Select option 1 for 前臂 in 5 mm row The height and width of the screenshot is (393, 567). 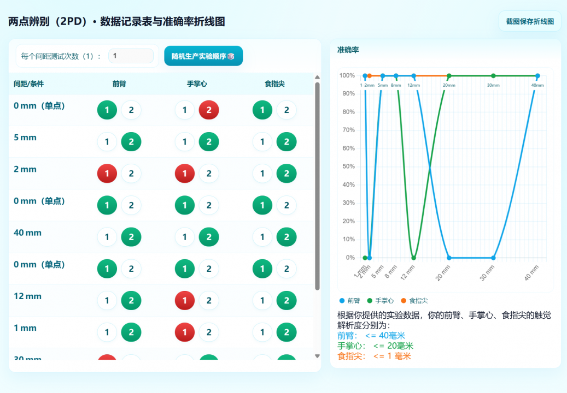coord(107,142)
